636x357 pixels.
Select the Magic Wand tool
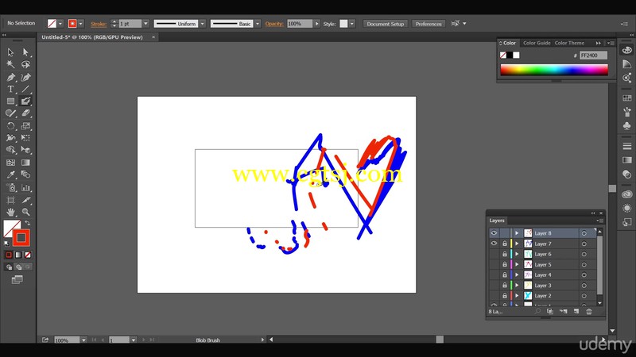click(x=10, y=64)
